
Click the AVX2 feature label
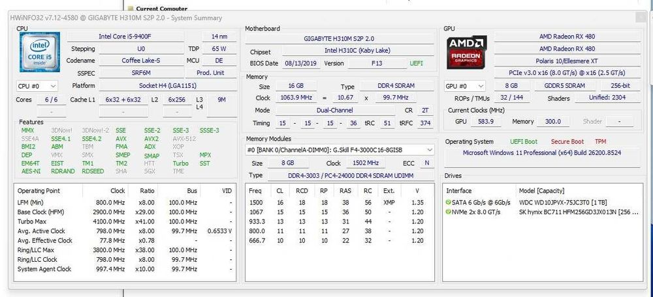tap(151, 139)
